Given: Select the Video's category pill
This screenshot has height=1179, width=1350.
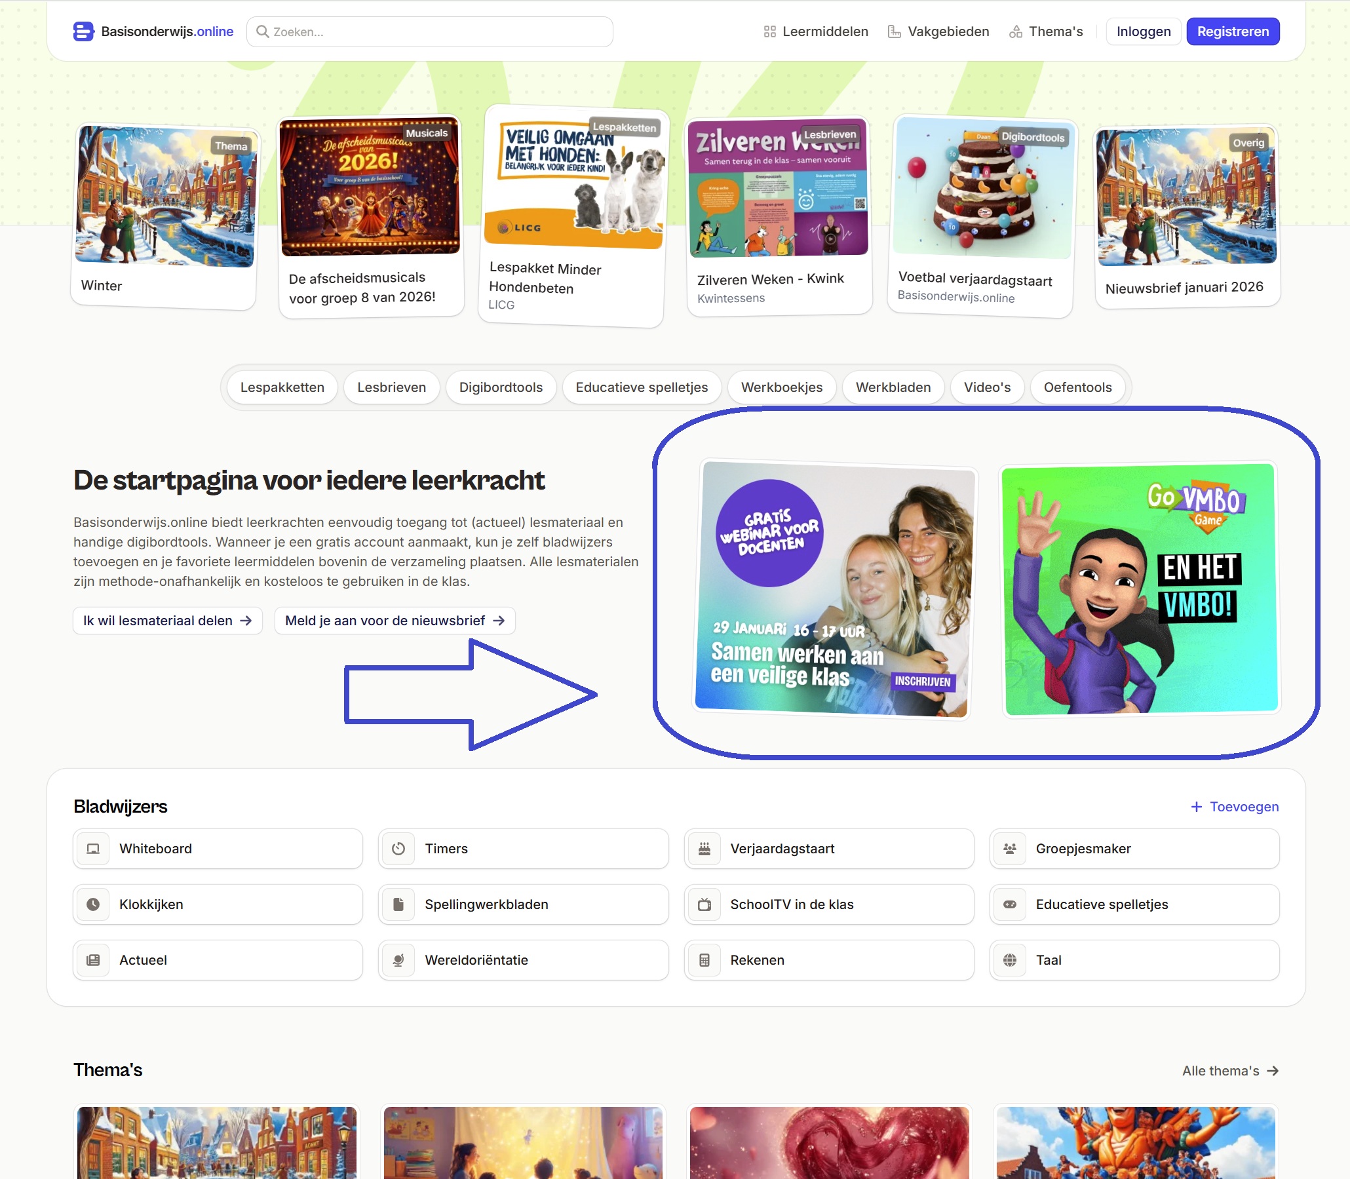Looking at the screenshot, I should pyautogui.click(x=987, y=387).
